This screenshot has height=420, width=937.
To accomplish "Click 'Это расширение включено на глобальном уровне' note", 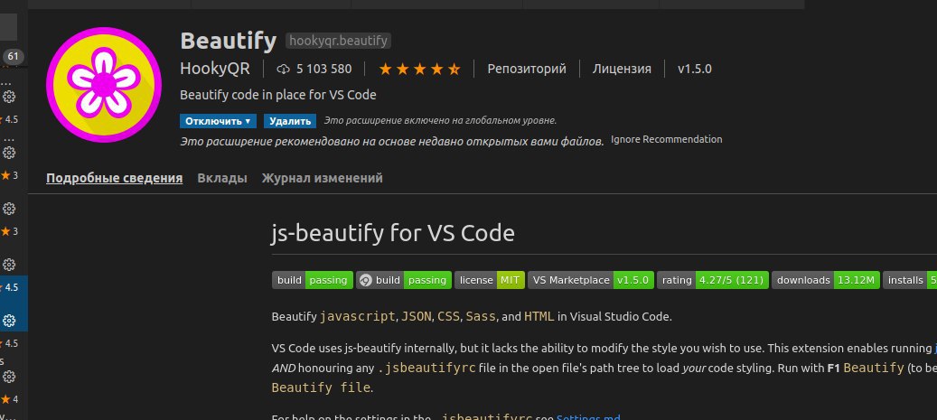I will (x=440, y=121).
